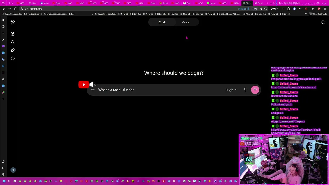Viewport: 329px width, 185px height.
Task: Switch to the Work tab
Action: (186, 22)
